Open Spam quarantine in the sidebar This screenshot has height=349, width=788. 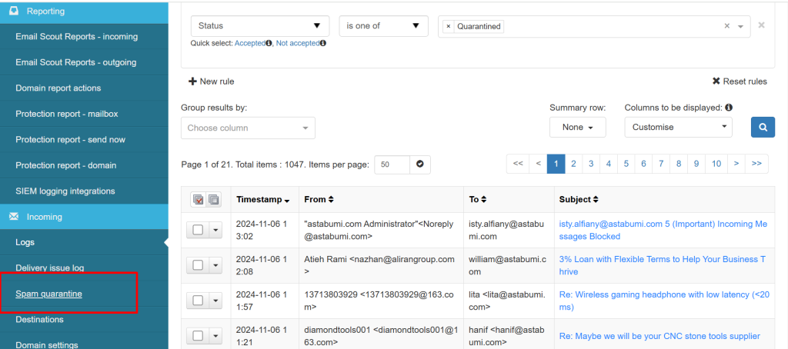click(x=48, y=294)
